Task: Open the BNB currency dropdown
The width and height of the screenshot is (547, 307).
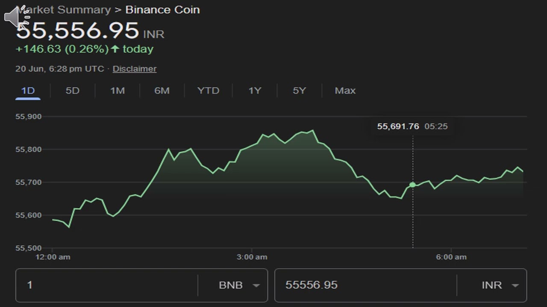Action: coord(239,285)
